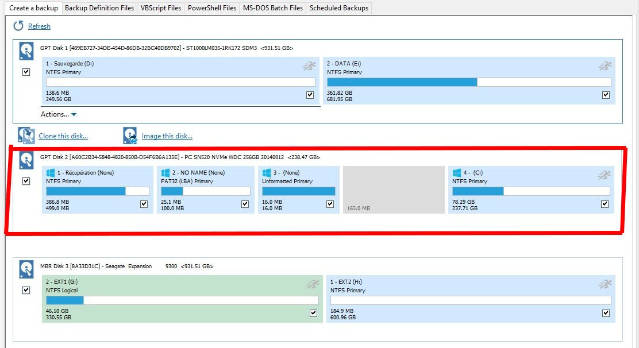Toggle the EXT1 (G:) partition checkbox

pos(313,313)
